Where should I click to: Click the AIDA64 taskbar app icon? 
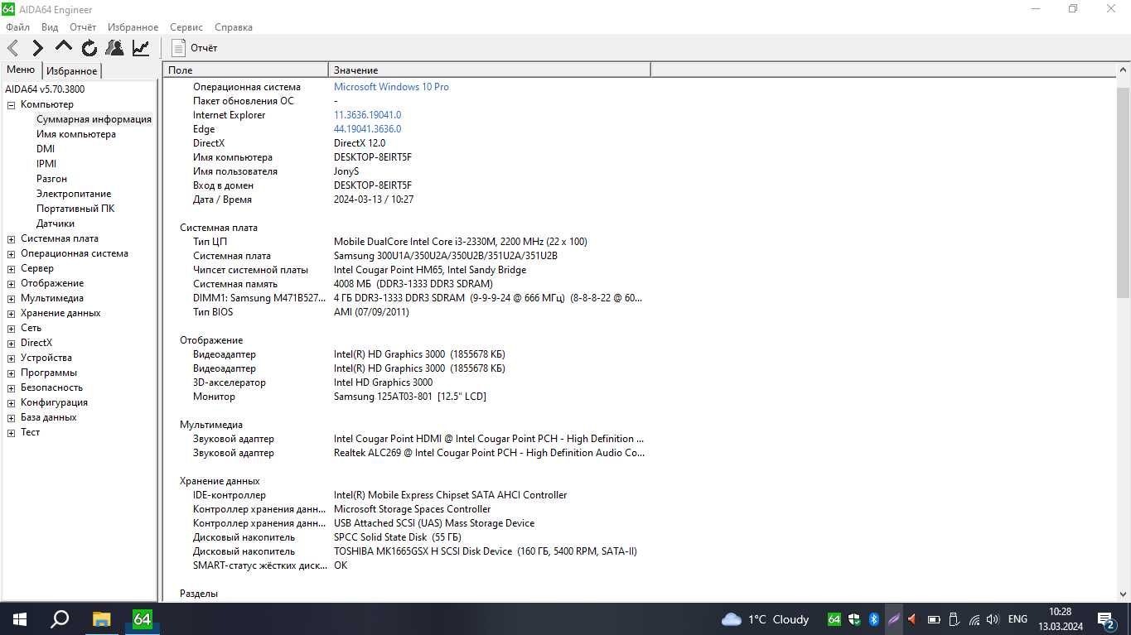[x=143, y=618]
